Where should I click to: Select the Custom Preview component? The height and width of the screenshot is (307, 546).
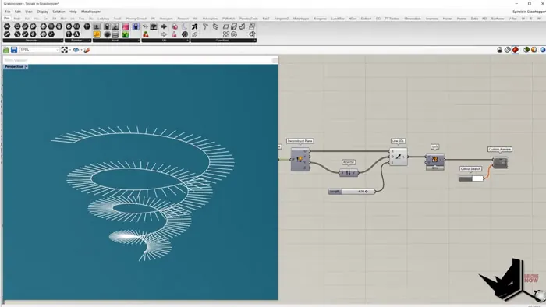click(x=501, y=163)
